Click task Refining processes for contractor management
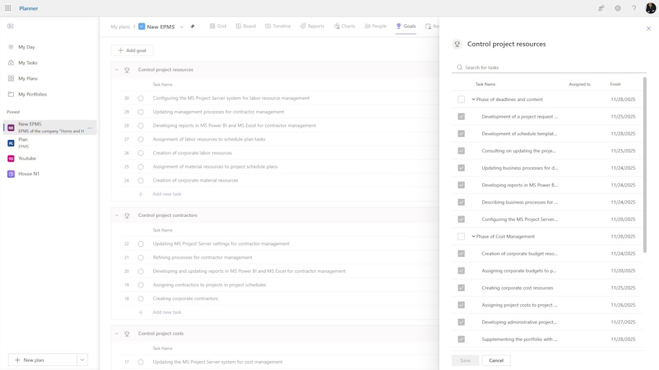The width and height of the screenshot is (659, 370). tap(203, 258)
